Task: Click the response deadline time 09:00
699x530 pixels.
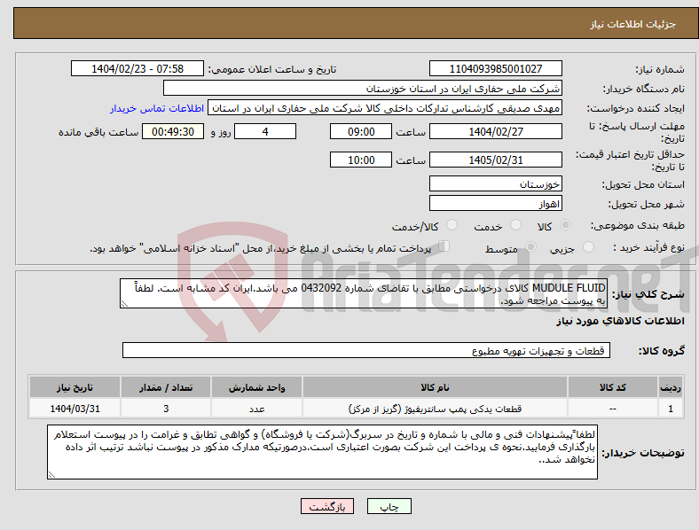Action: pyautogui.click(x=361, y=131)
